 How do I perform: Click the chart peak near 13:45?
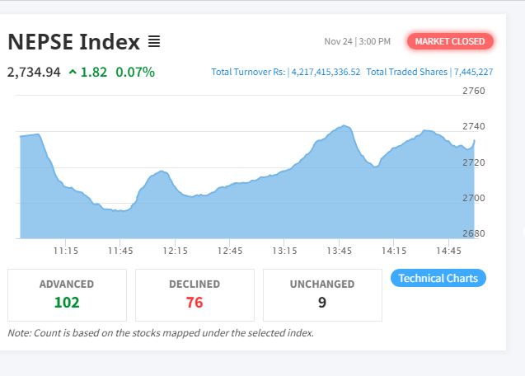[x=345, y=125]
